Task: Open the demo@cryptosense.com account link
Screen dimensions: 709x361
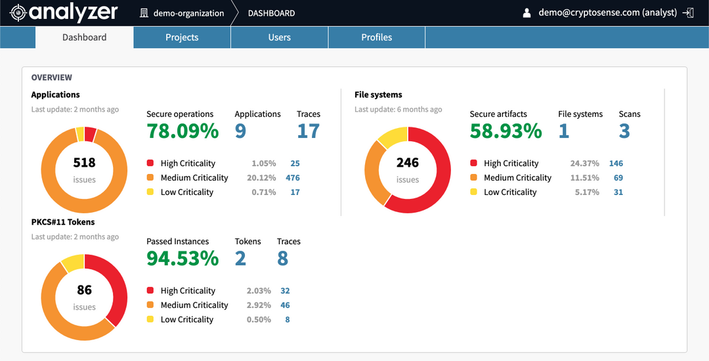Action: (607, 12)
